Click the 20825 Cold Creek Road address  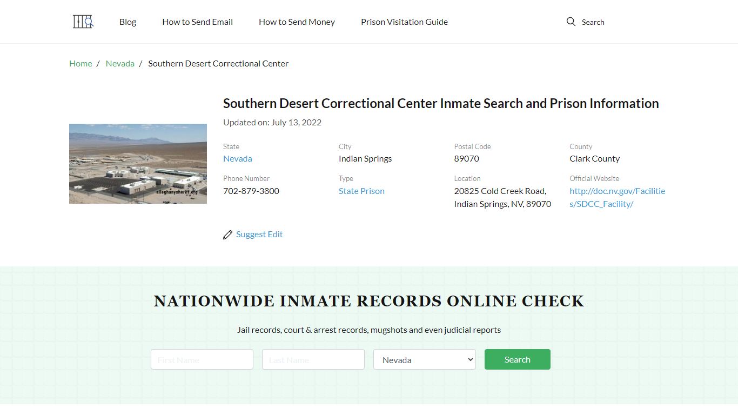click(502, 197)
